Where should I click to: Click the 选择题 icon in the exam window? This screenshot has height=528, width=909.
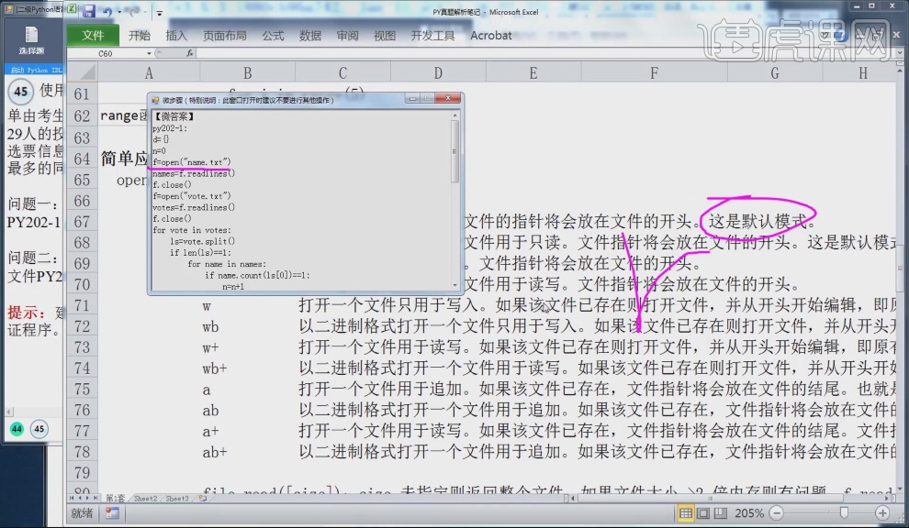click(31, 40)
